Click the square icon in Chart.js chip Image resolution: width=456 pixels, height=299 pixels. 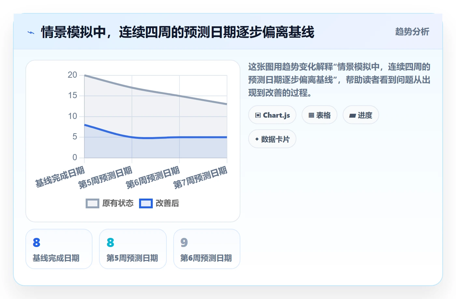pos(258,115)
